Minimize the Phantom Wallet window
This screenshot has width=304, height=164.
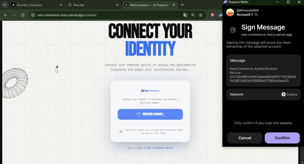(x=277, y=2)
